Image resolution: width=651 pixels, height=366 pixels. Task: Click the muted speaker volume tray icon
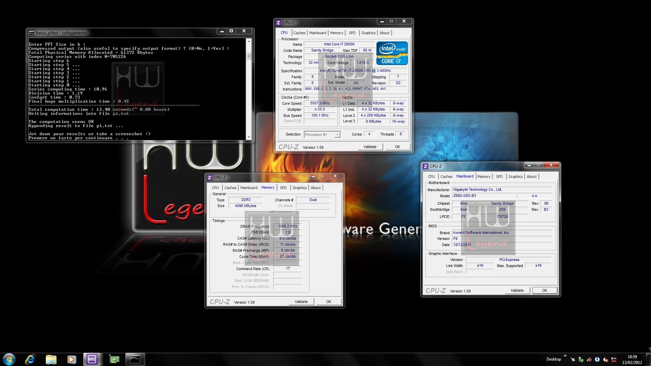coord(606,360)
